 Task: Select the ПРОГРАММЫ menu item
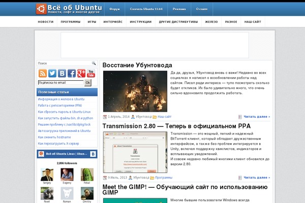[71, 22]
